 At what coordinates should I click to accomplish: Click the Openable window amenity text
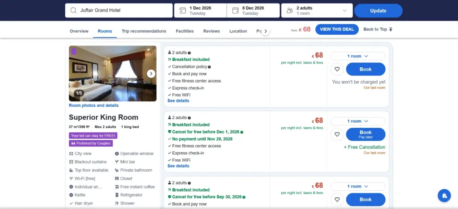pyautogui.click(x=137, y=154)
